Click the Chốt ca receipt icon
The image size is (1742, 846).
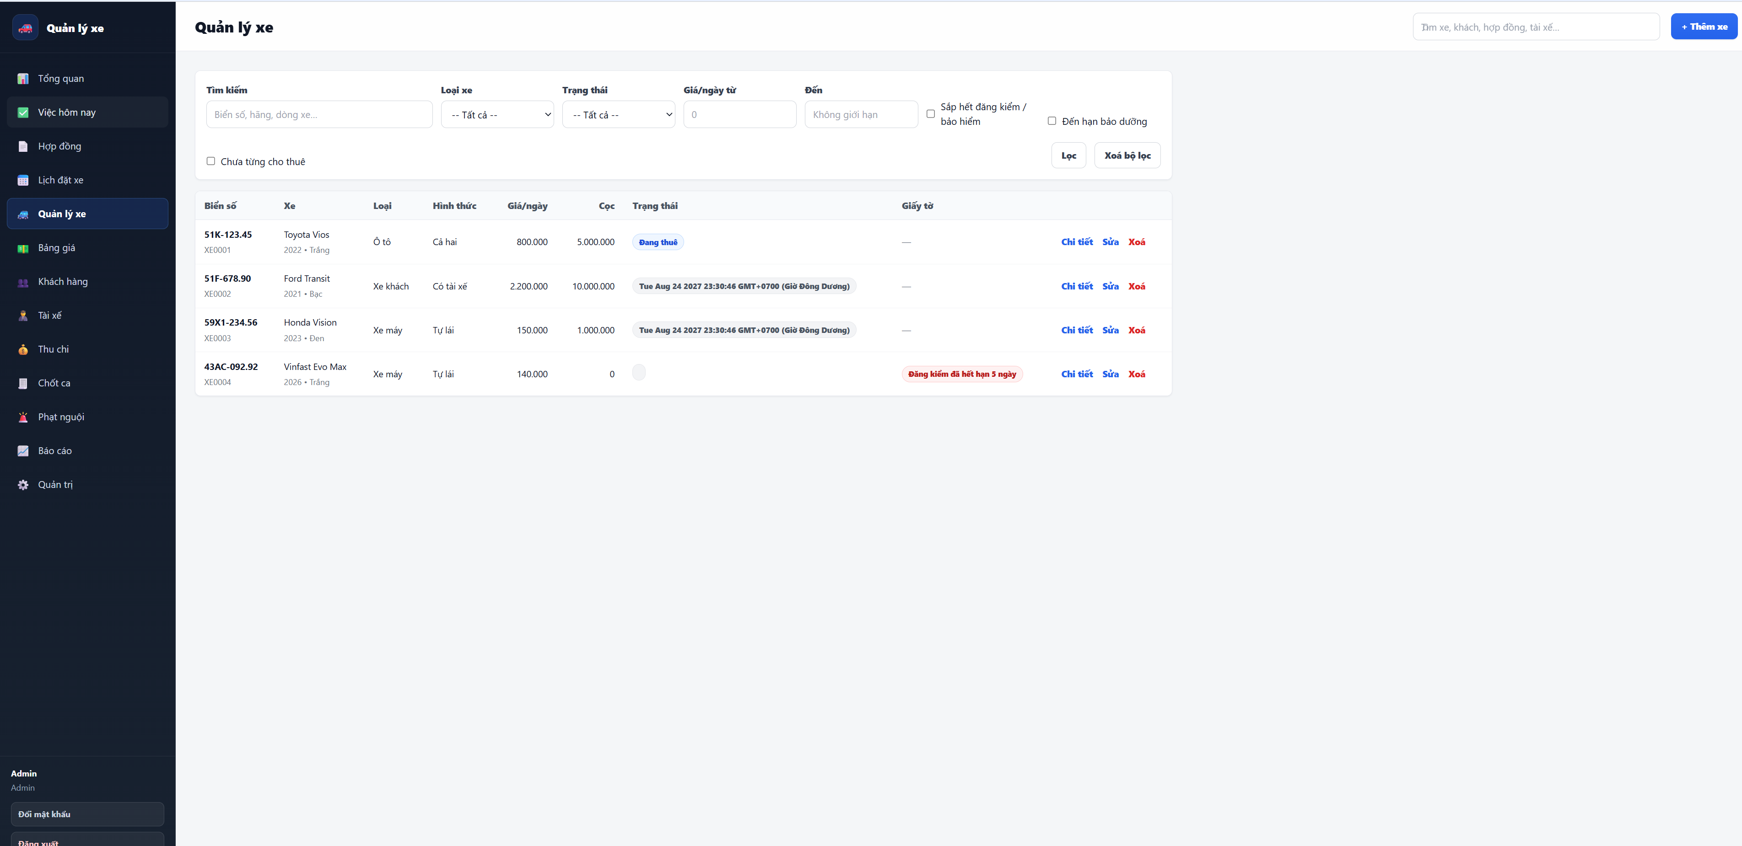pos(23,383)
